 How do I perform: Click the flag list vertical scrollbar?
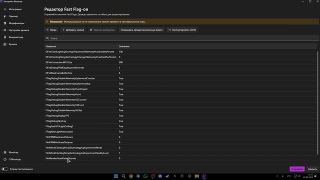tap(317, 103)
